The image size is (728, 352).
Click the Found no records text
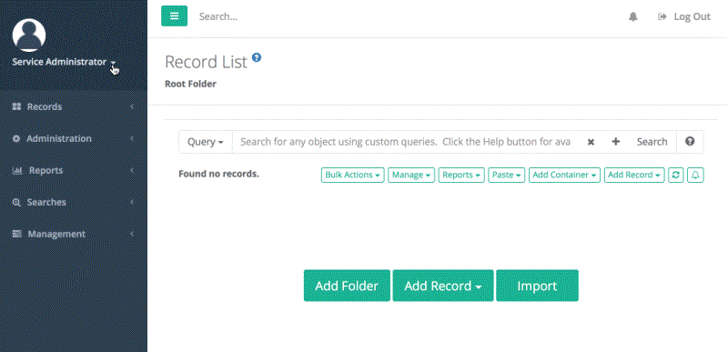(218, 174)
